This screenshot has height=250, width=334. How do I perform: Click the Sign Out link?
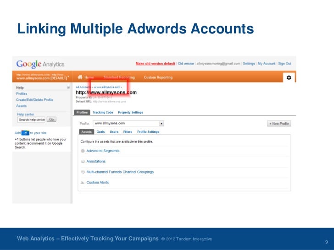[284, 64]
